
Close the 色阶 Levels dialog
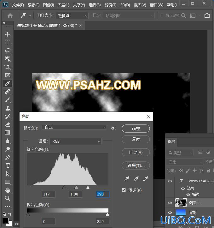pyautogui.click(x=148, y=116)
